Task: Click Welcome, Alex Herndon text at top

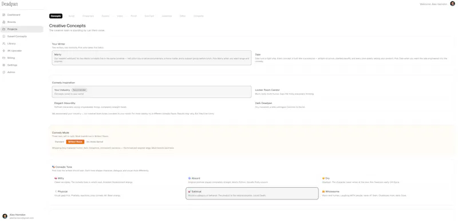Action: click(433, 4)
